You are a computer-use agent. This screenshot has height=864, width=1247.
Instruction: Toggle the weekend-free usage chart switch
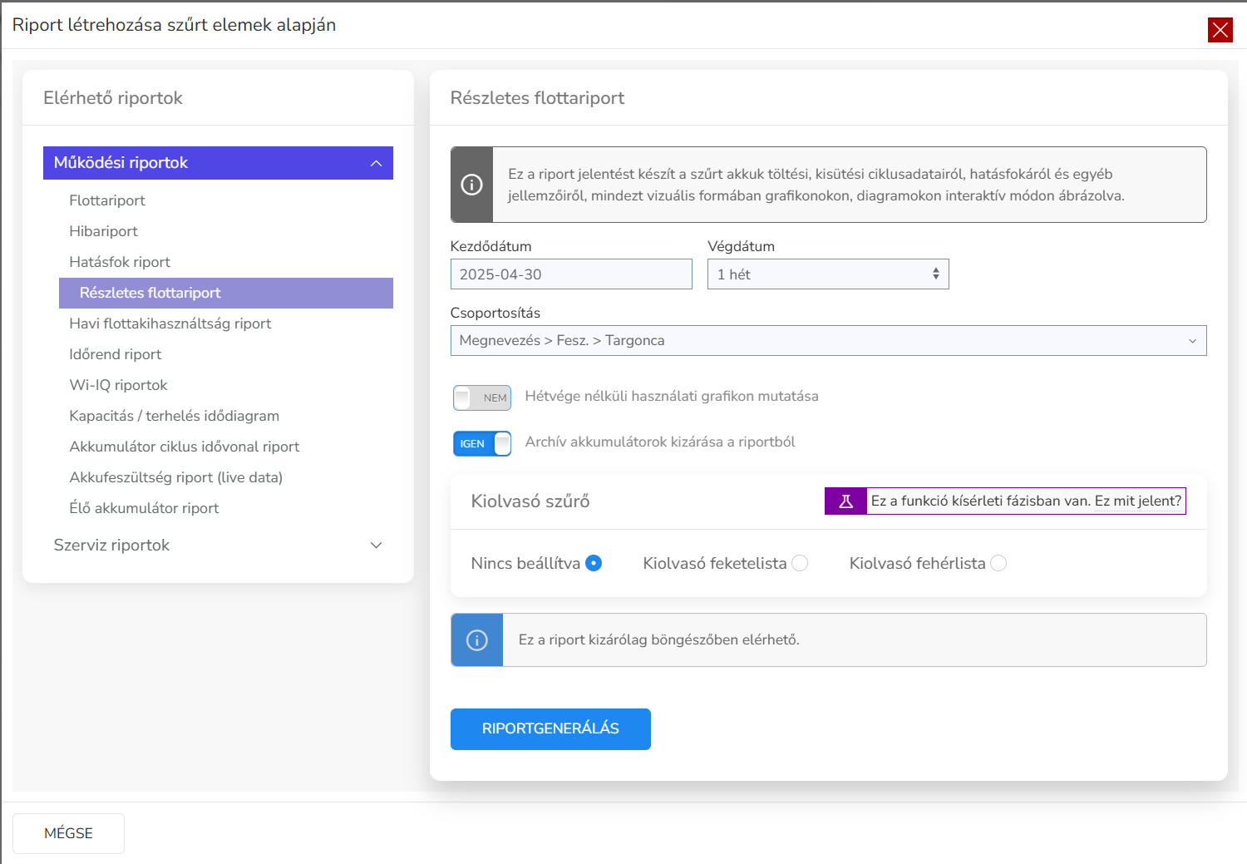[481, 397]
